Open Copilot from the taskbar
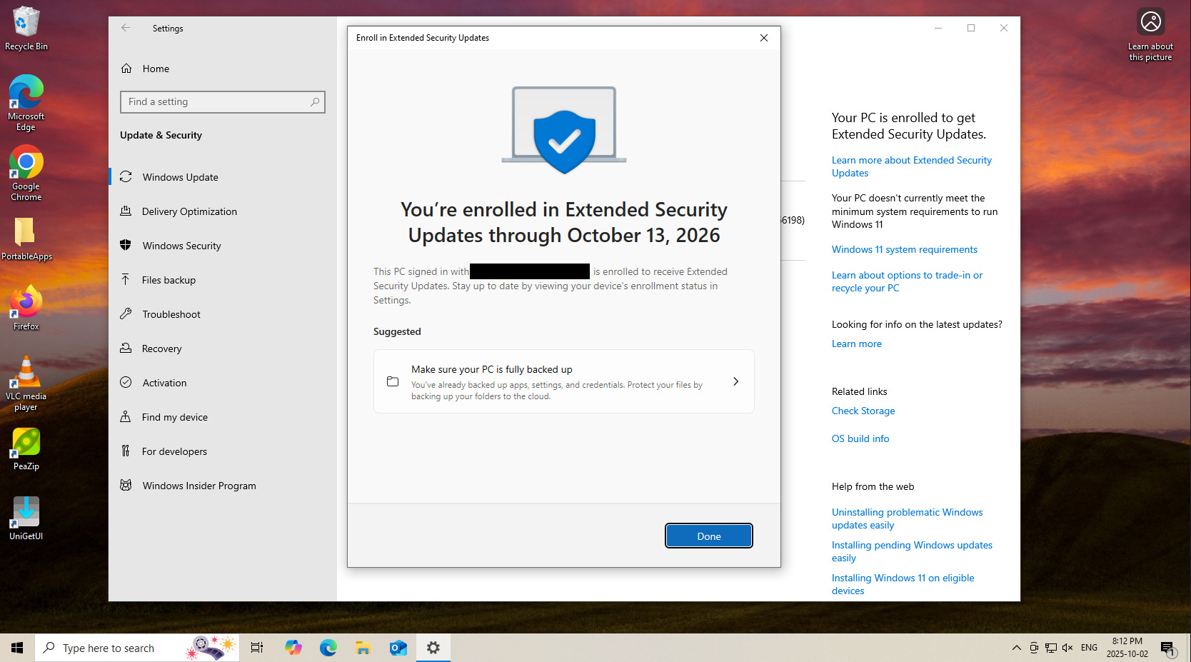The width and height of the screenshot is (1191, 662). [x=293, y=648]
